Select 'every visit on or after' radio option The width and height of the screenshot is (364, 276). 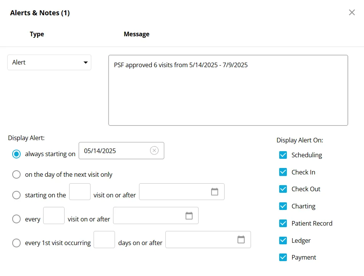point(16,219)
